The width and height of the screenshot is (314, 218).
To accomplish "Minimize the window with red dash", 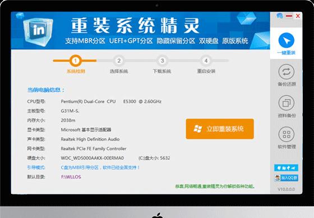I will point(289,16).
